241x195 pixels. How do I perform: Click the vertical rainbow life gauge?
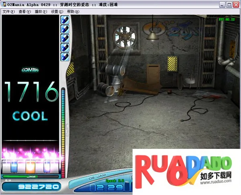[63, 128]
